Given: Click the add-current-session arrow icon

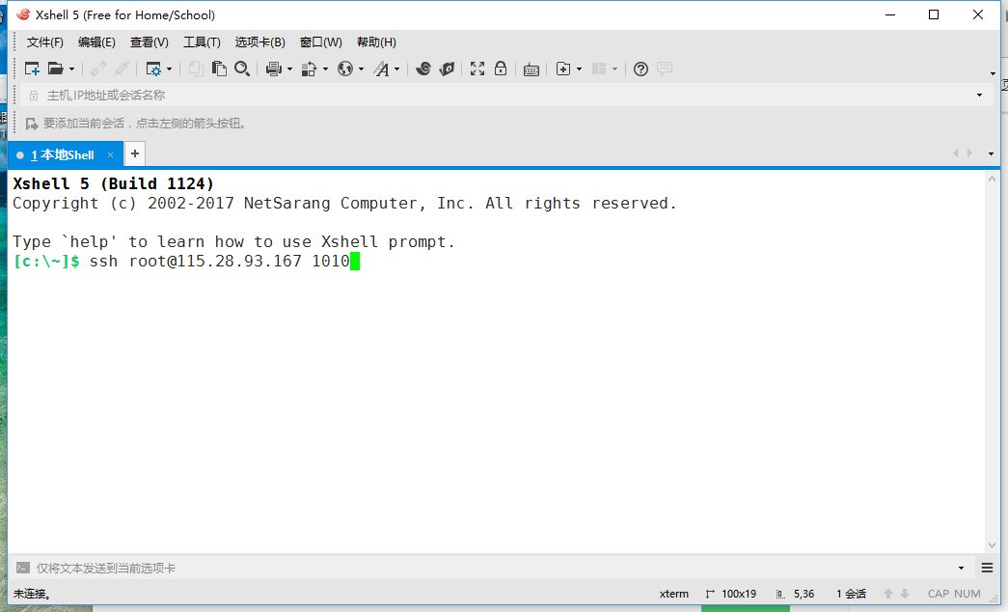Looking at the screenshot, I should (32, 124).
